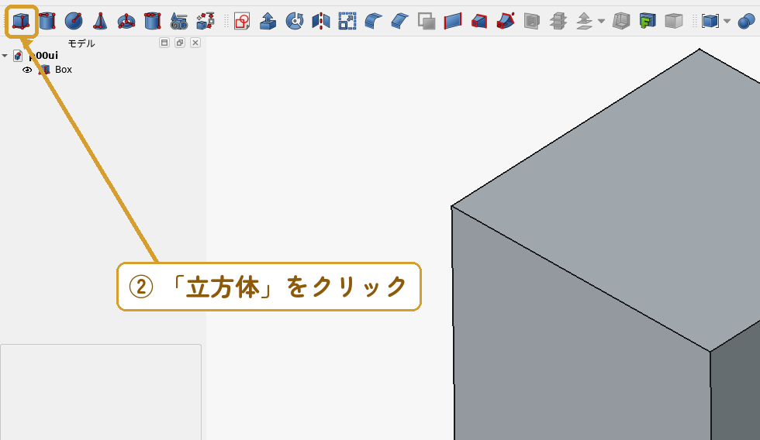Open the Create Primitives tool
Image resolution: width=760 pixels, height=440 pixels.
[179, 21]
